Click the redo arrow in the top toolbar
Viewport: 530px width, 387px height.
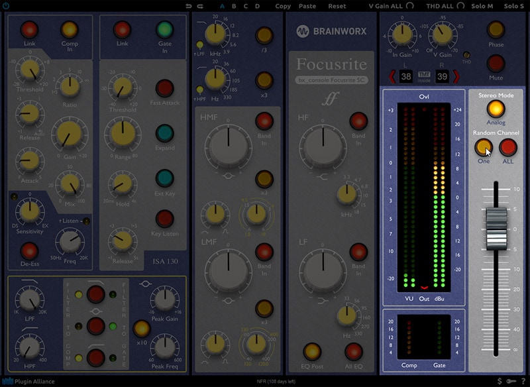click(199, 6)
